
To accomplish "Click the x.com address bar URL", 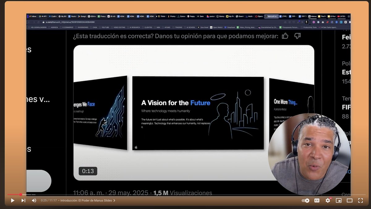I will pyautogui.click(x=70, y=22).
